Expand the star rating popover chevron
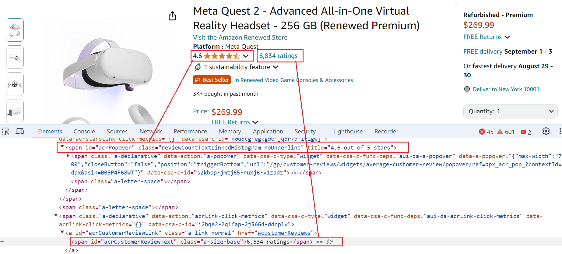The image size is (562, 254). coord(246,56)
